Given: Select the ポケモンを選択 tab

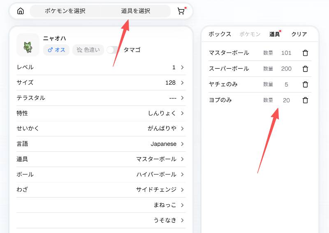Looking at the screenshot, I should tap(65, 11).
